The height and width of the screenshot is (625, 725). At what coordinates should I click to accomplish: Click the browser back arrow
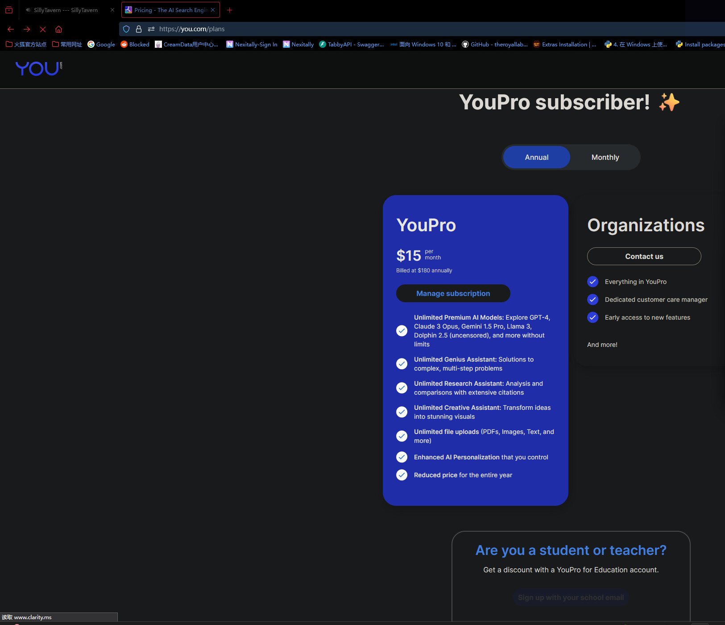click(x=11, y=29)
